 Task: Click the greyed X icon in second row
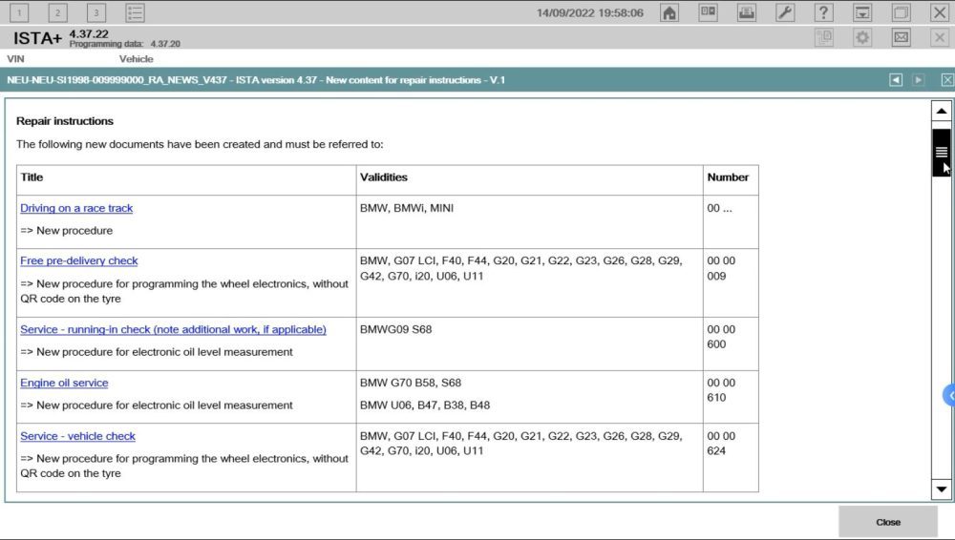pyautogui.click(x=940, y=37)
